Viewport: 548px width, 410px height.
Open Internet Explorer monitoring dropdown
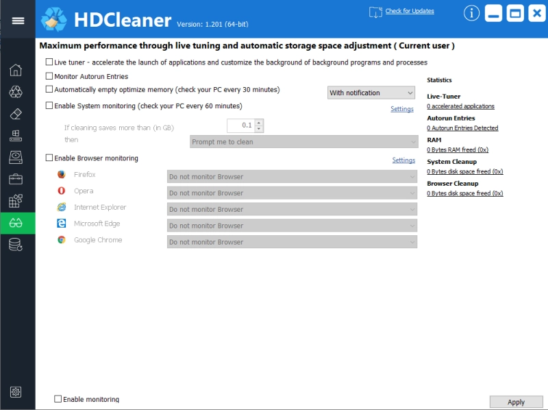[x=292, y=209]
